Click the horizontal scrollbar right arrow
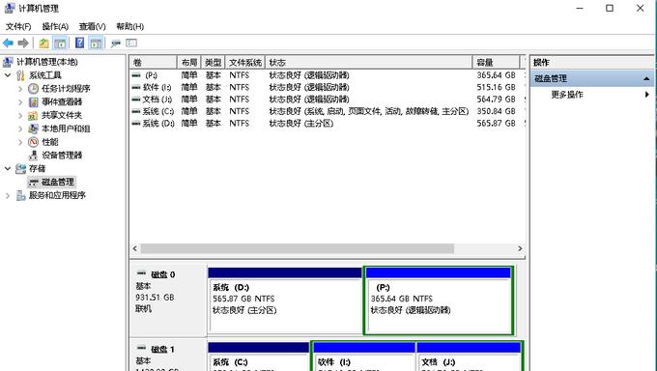 (520, 248)
